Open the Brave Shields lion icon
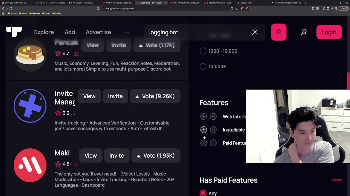Screen dimensions: 350x196 click(x=242, y=8)
